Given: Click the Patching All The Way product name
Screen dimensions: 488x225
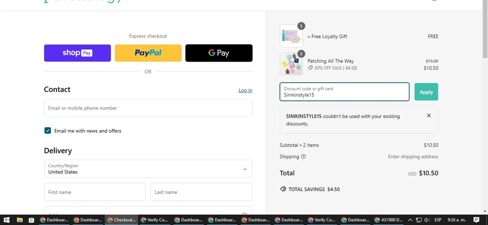Looking at the screenshot, I should coord(331,61).
